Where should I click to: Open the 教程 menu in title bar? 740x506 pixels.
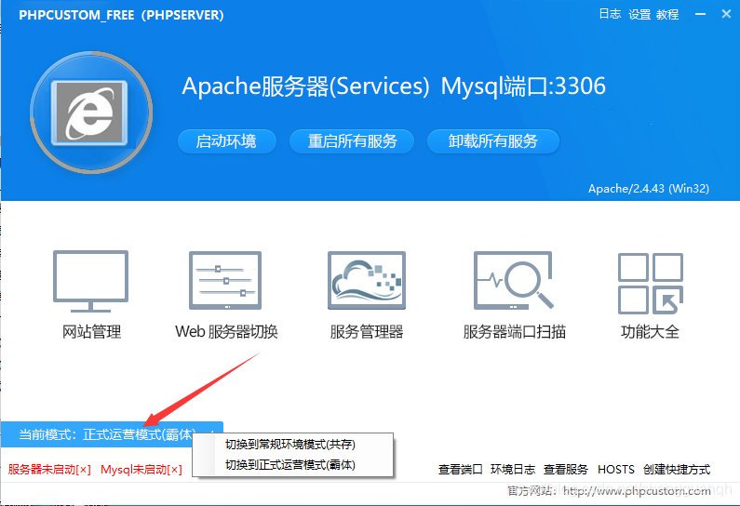pyautogui.click(x=667, y=15)
